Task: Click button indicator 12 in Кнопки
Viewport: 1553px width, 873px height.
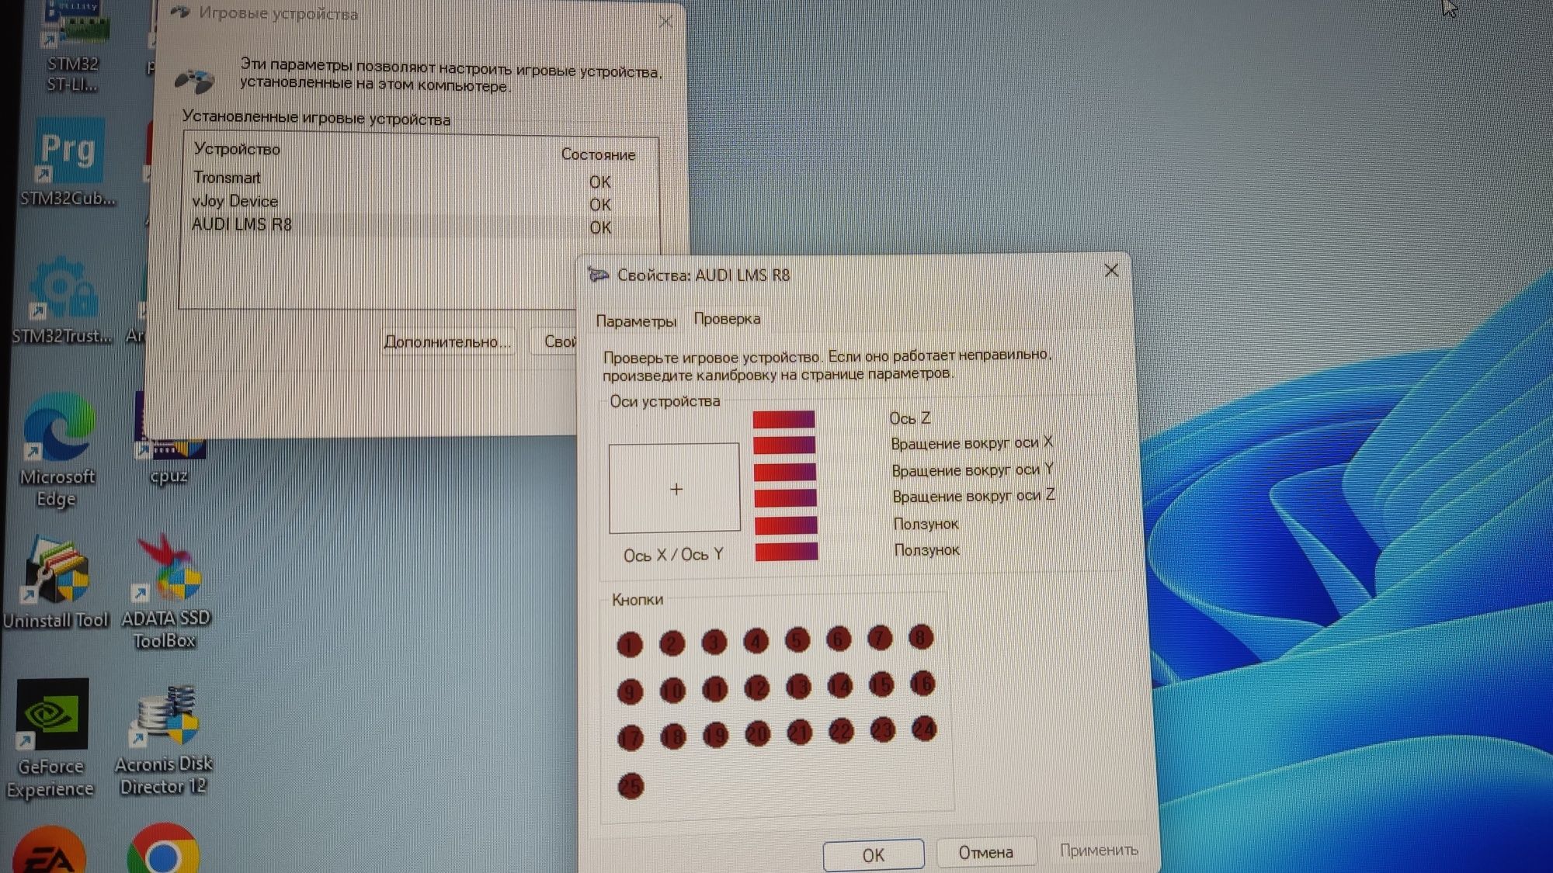Action: tap(756, 687)
